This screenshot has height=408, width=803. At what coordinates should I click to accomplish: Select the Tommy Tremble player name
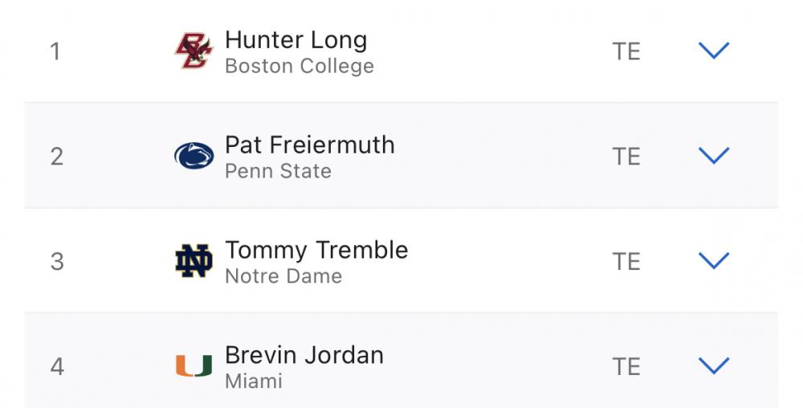click(x=316, y=250)
